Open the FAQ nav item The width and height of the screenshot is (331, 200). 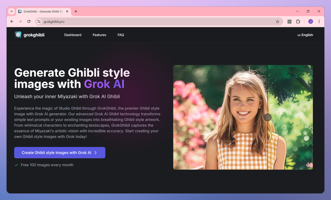[x=121, y=35]
